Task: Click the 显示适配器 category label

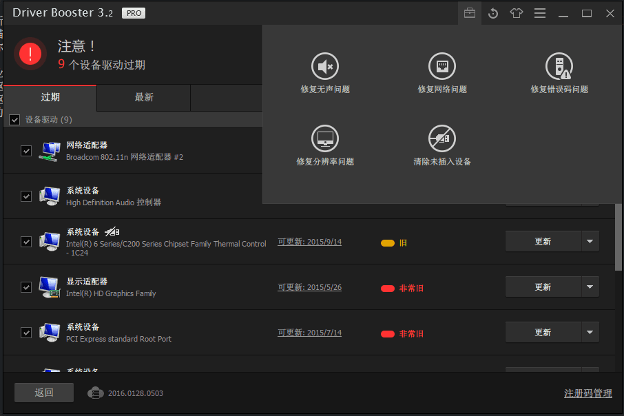Action: tap(87, 282)
